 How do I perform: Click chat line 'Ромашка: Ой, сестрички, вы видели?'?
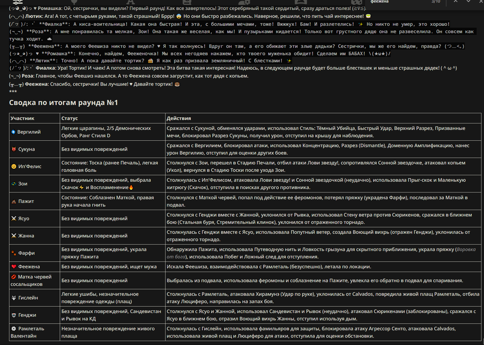coord(188,8)
